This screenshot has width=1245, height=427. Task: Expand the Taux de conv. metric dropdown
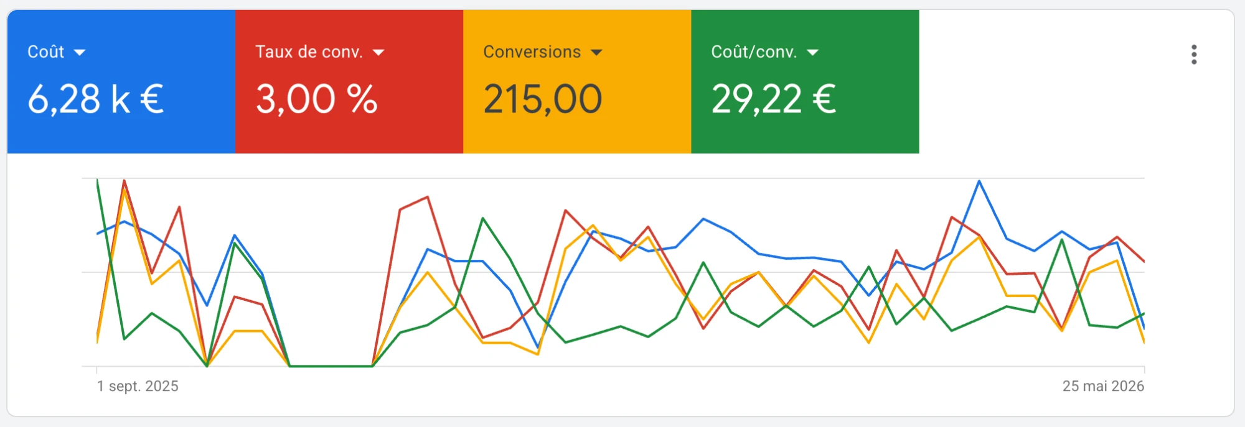point(378,52)
